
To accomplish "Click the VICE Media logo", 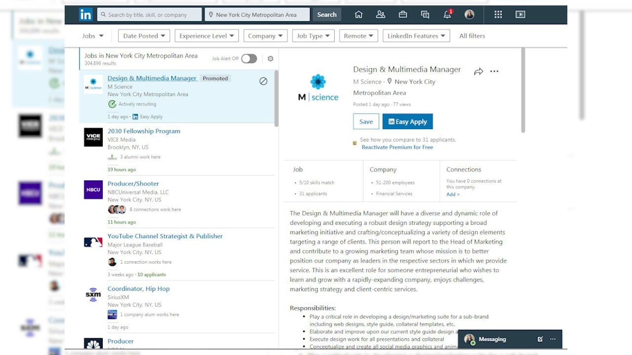I will [x=93, y=137].
